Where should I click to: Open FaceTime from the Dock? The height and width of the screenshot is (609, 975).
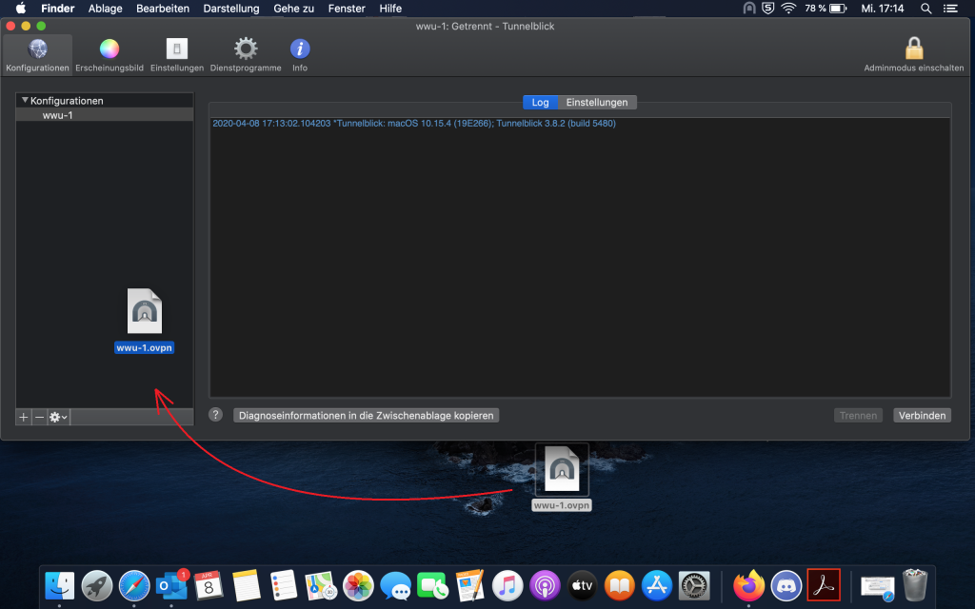tap(433, 585)
